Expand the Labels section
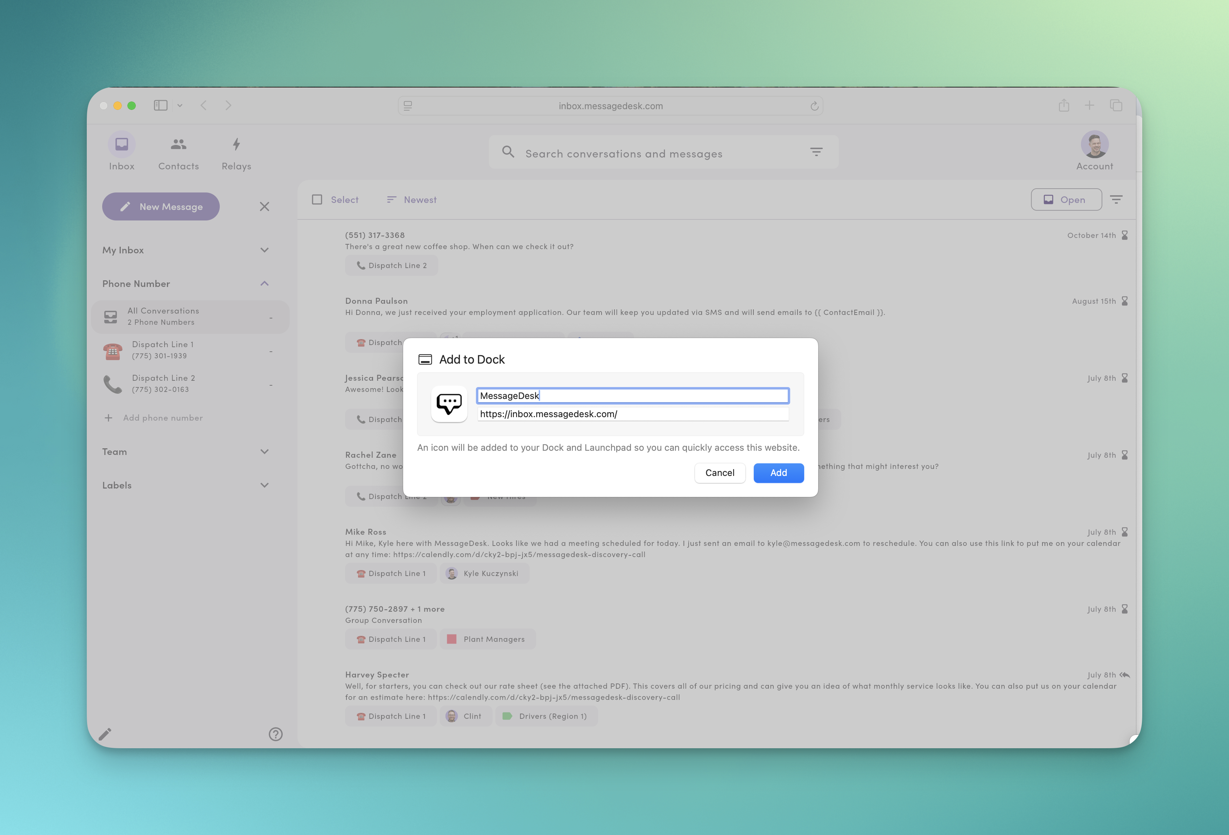 point(265,485)
